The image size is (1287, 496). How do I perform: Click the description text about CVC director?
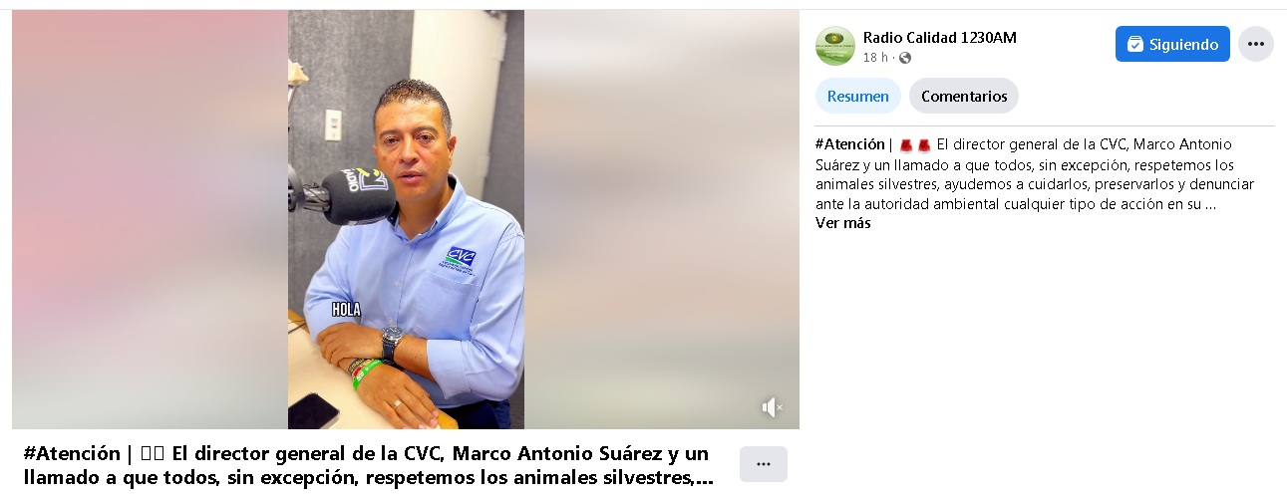click(1035, 174)
